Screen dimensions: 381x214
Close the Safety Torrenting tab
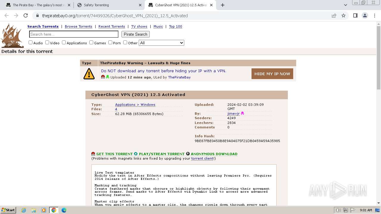pos(140,5)
